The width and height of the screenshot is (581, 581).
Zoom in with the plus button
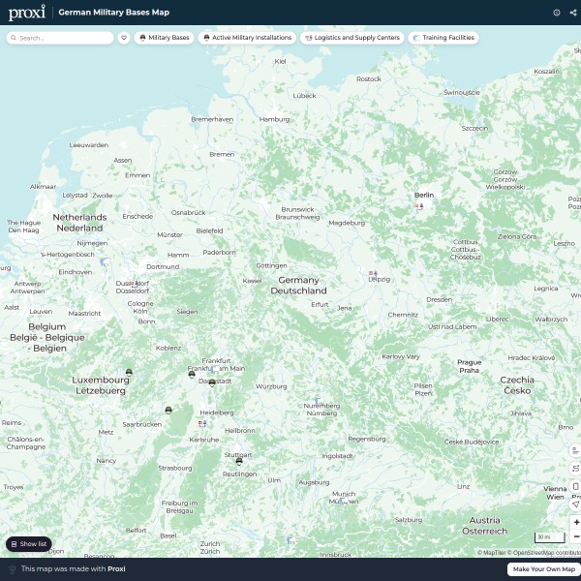click(x=576, y=522)
